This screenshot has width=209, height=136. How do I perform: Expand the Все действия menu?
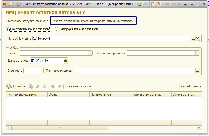(x=191, y=86)
